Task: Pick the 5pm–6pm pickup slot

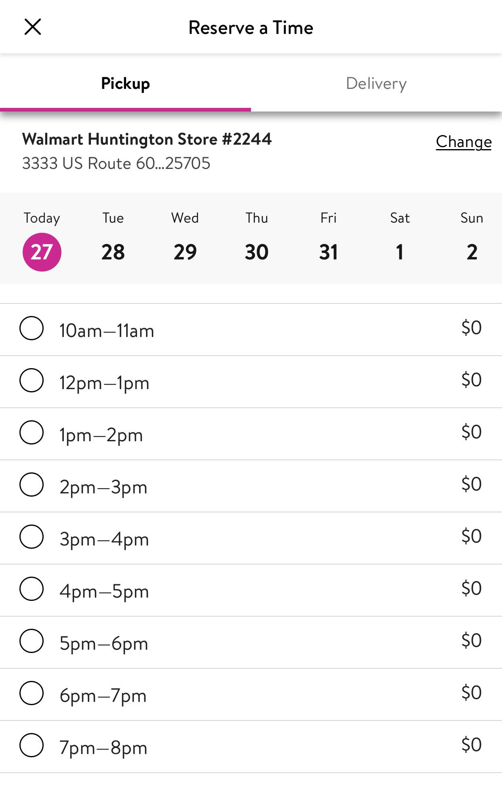Action: 32,641
